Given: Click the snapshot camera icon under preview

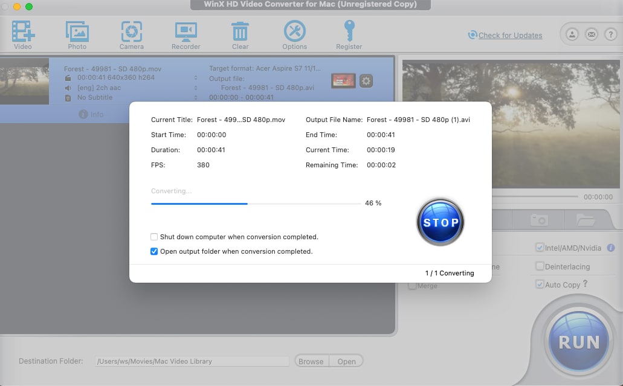Looking at the screenshot, I should click(539, 220).
